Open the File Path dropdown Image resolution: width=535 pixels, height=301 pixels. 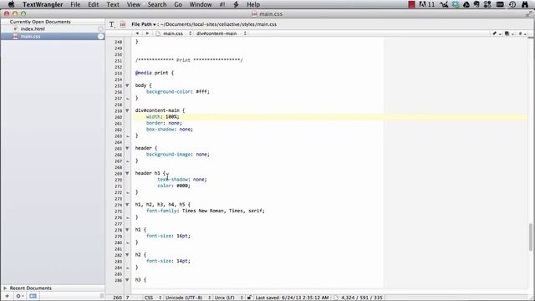click(144, 24)
